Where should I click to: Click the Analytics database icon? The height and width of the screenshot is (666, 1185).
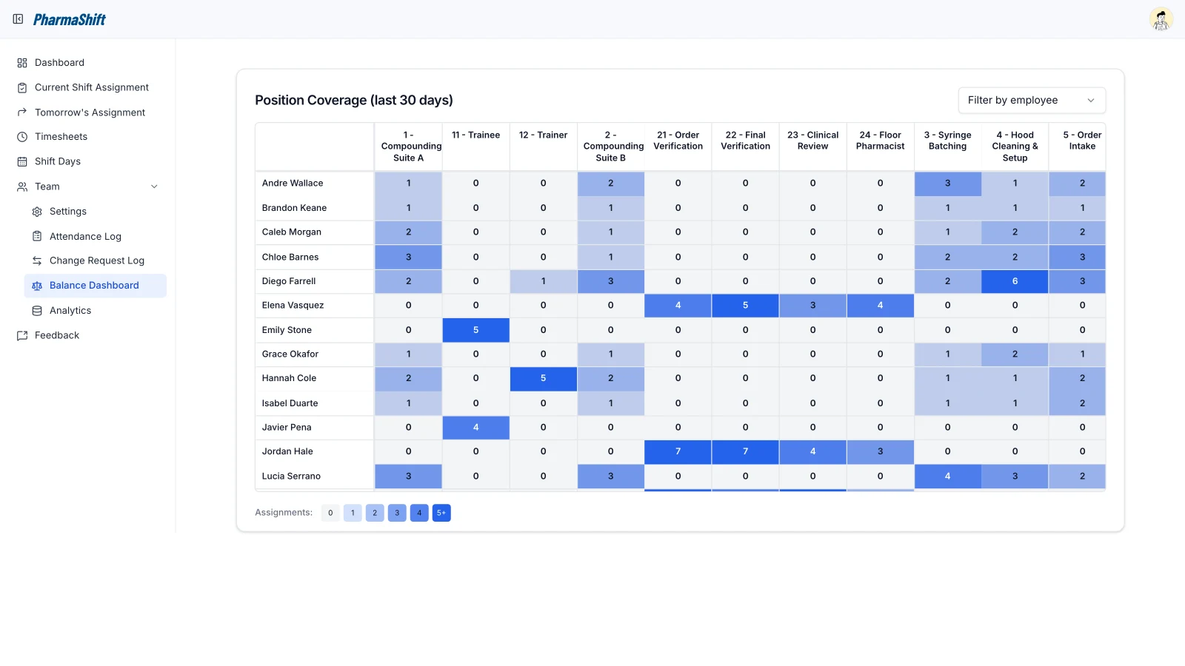click(x=37, y=311)
